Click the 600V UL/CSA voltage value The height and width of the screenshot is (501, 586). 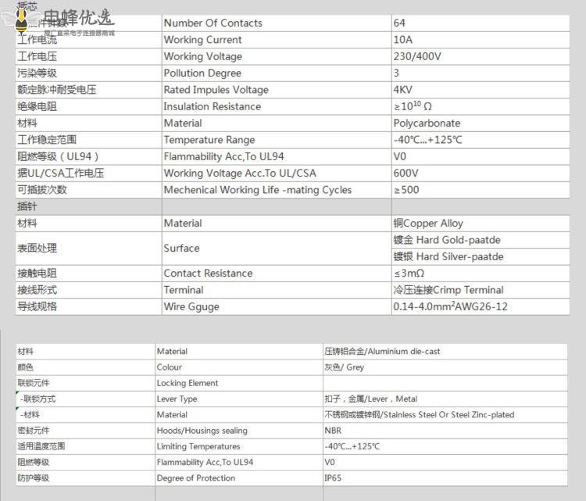406,174
